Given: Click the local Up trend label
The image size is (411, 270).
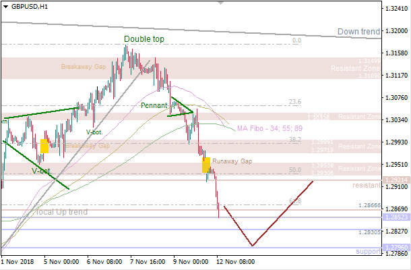Looking at the screenshot, I should [62, 212].
